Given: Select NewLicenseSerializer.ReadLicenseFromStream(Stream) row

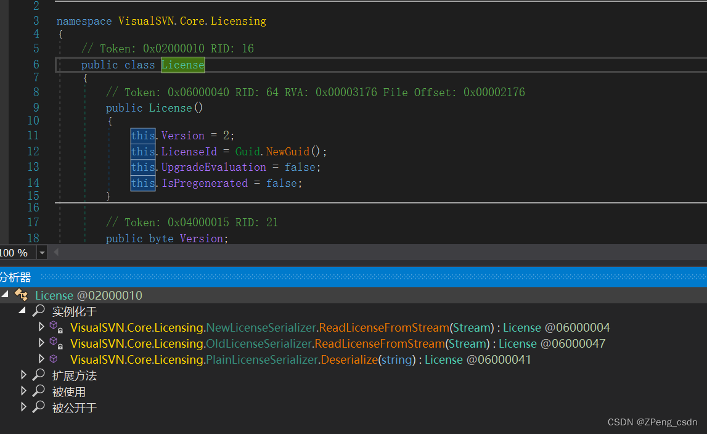Looking at the screenshot, I should point(340,327).
